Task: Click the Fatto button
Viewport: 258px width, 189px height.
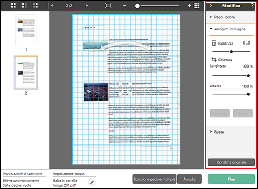Action: [243, 114]
